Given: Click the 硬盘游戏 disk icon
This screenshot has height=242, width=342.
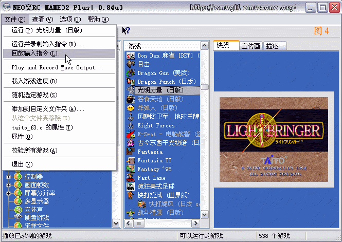Looking at the screenshot, I should (x=18, y=217).
